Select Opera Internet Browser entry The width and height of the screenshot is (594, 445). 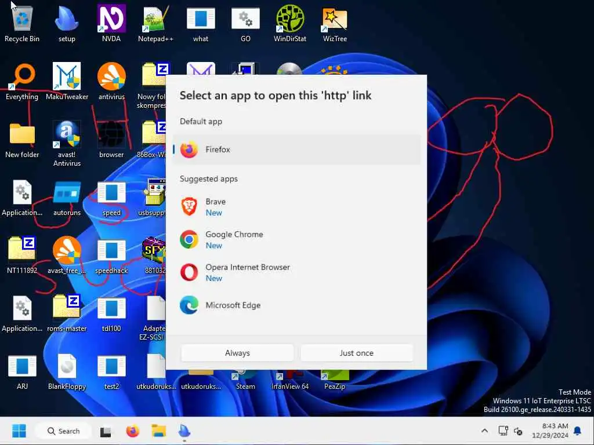(x=296, y=272)
